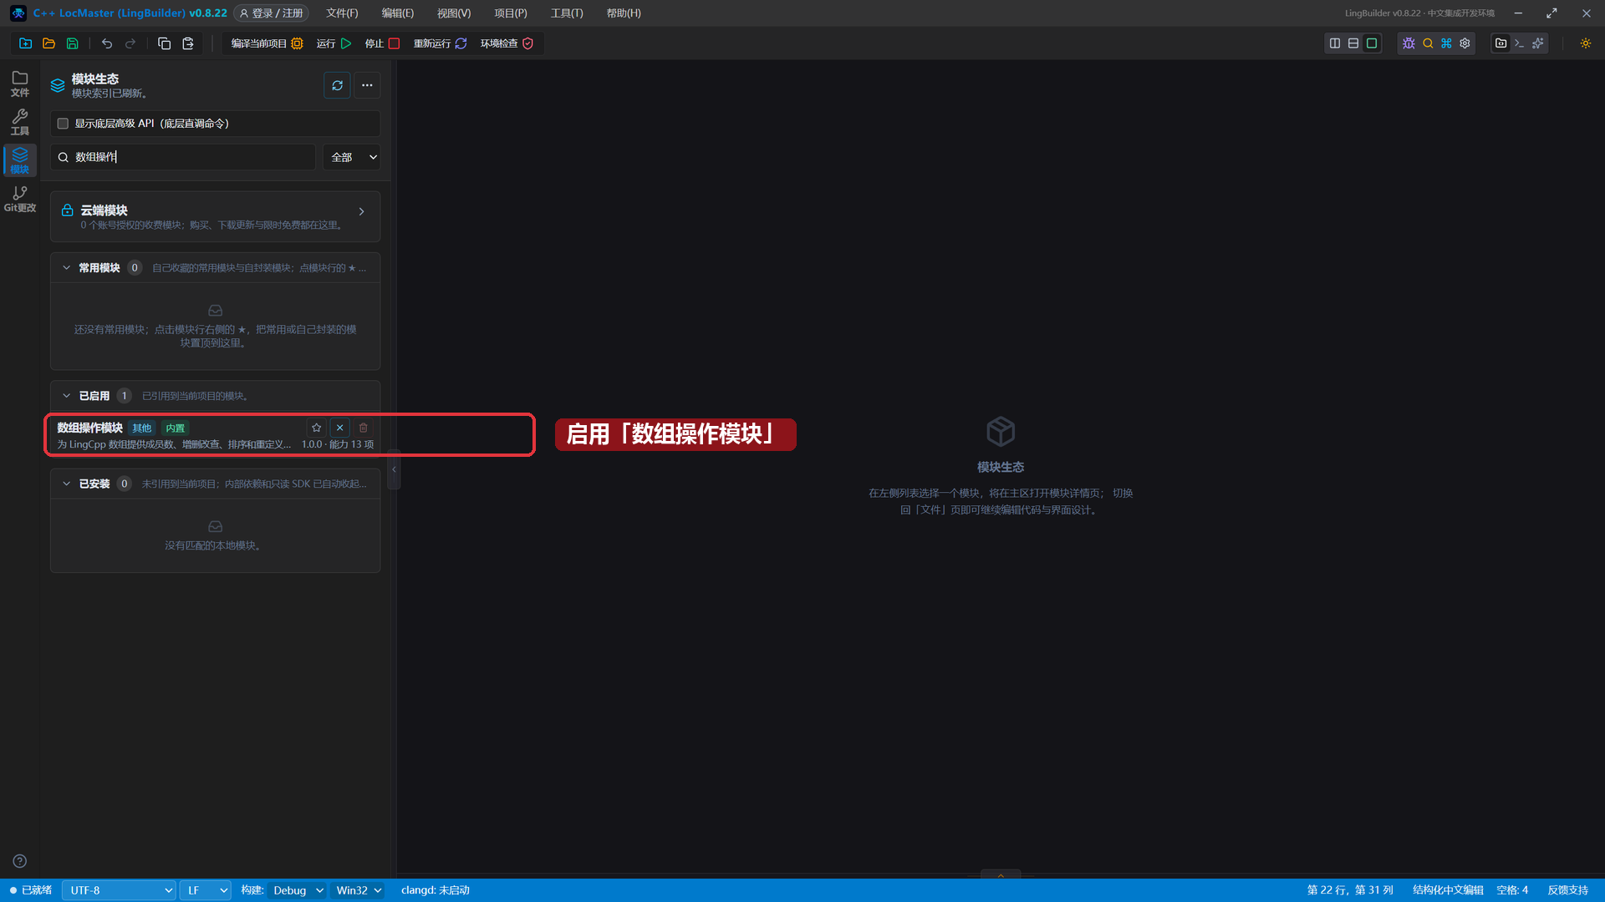
Task: Open the 工具(T) menu
Action: 567,13
